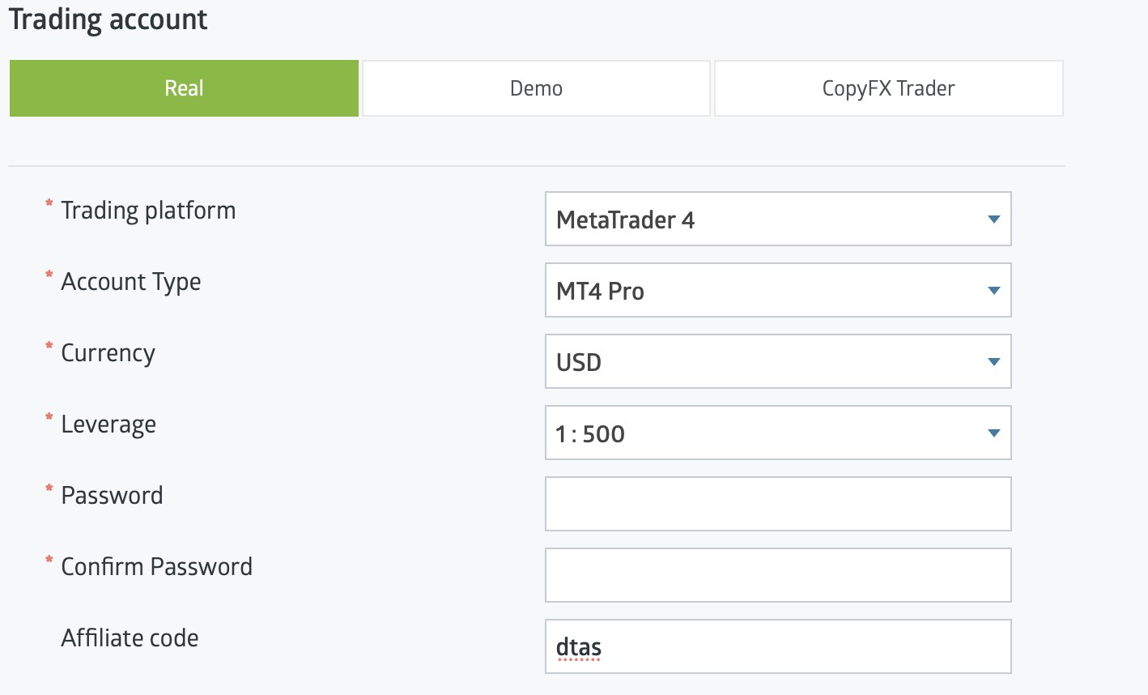Viewport: 1148px width, 695px height.
Task: Click the Leverage field label
Action: (108, 424)
